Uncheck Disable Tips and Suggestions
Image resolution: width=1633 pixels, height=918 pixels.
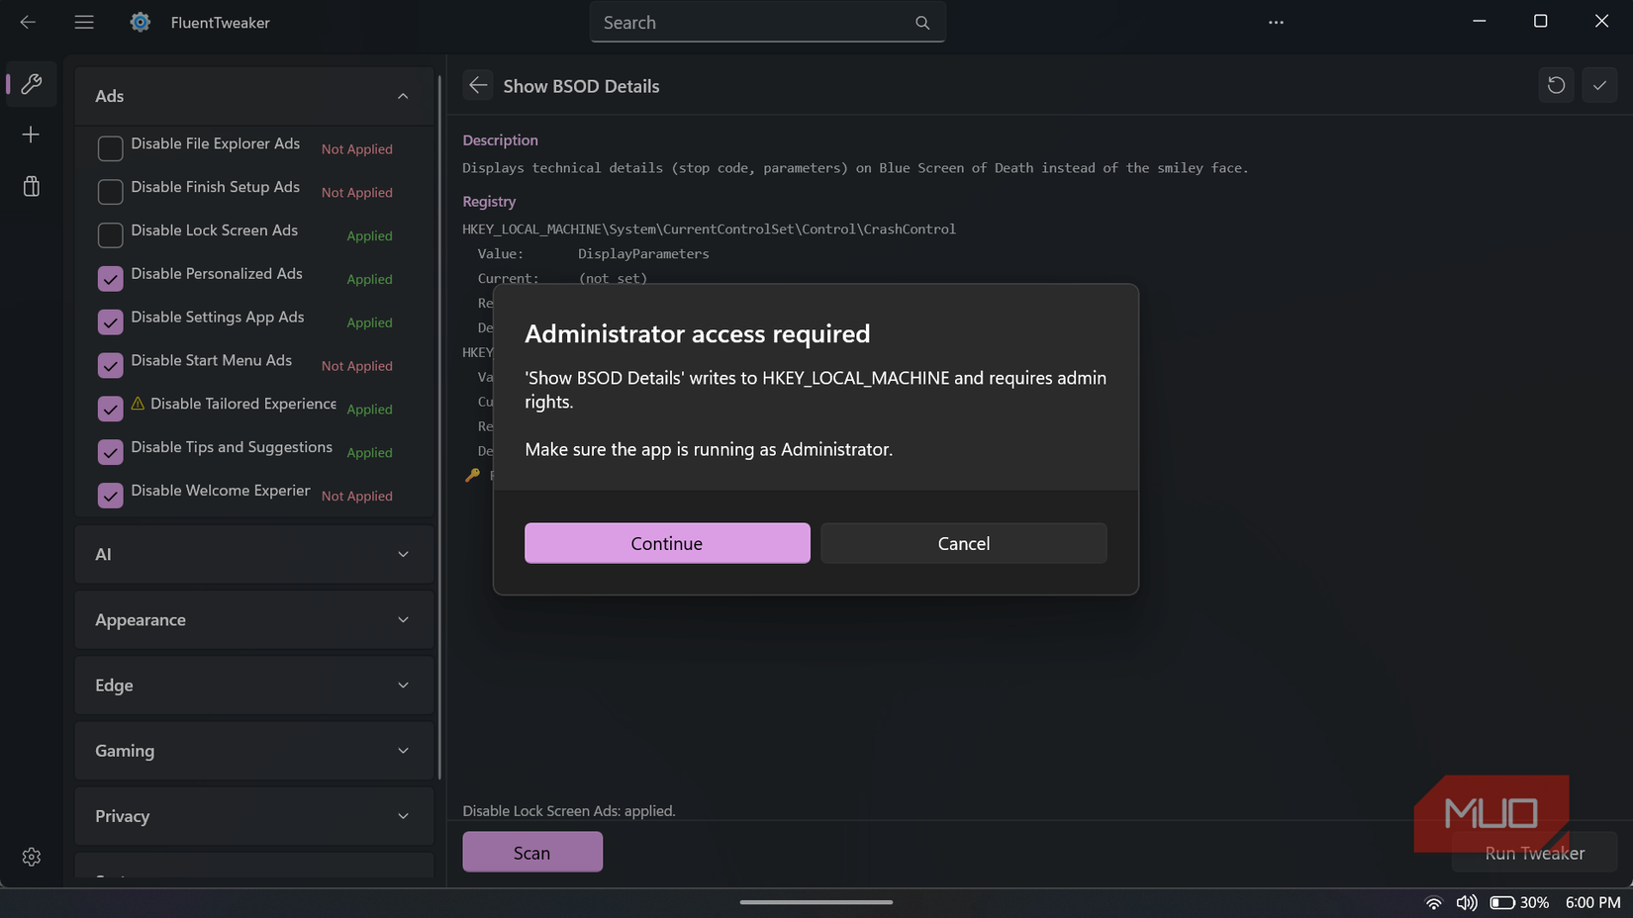(110, 452)
